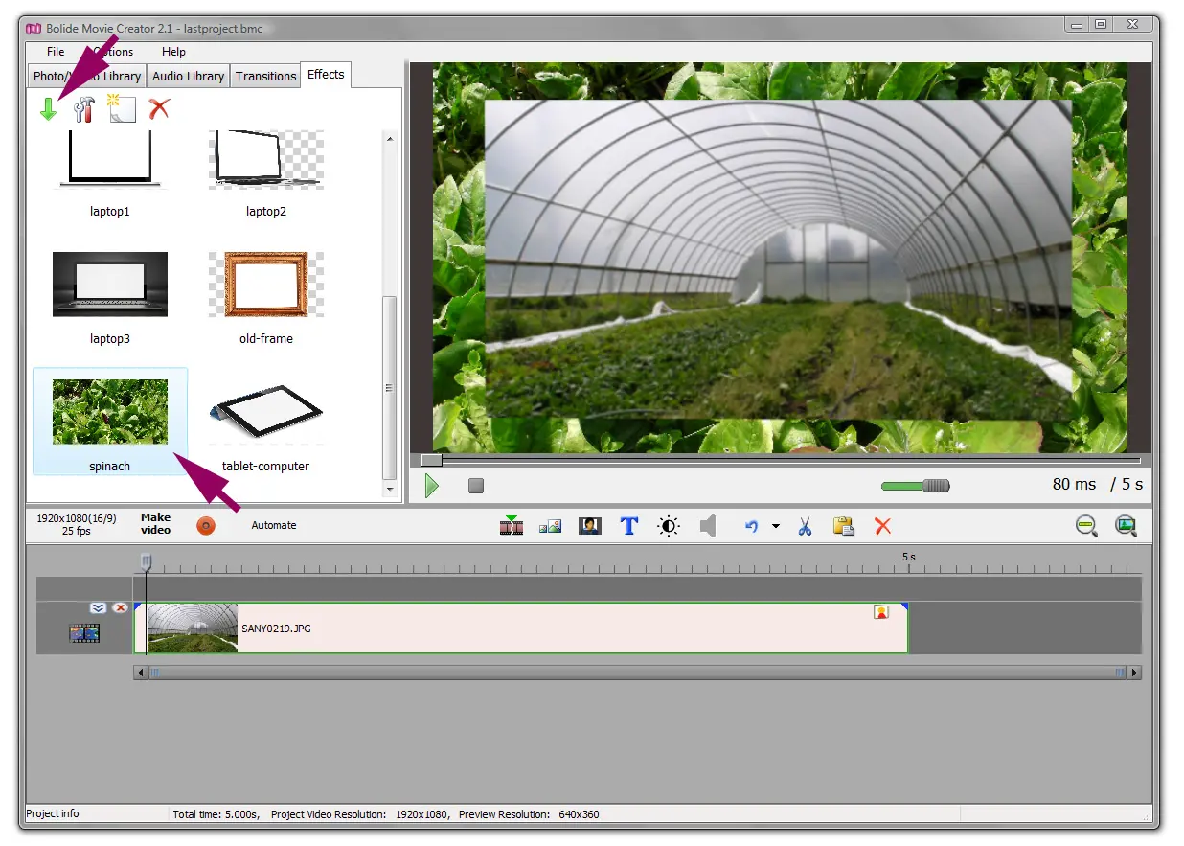Click the new effect sparkle page icon

click(121, 108)
